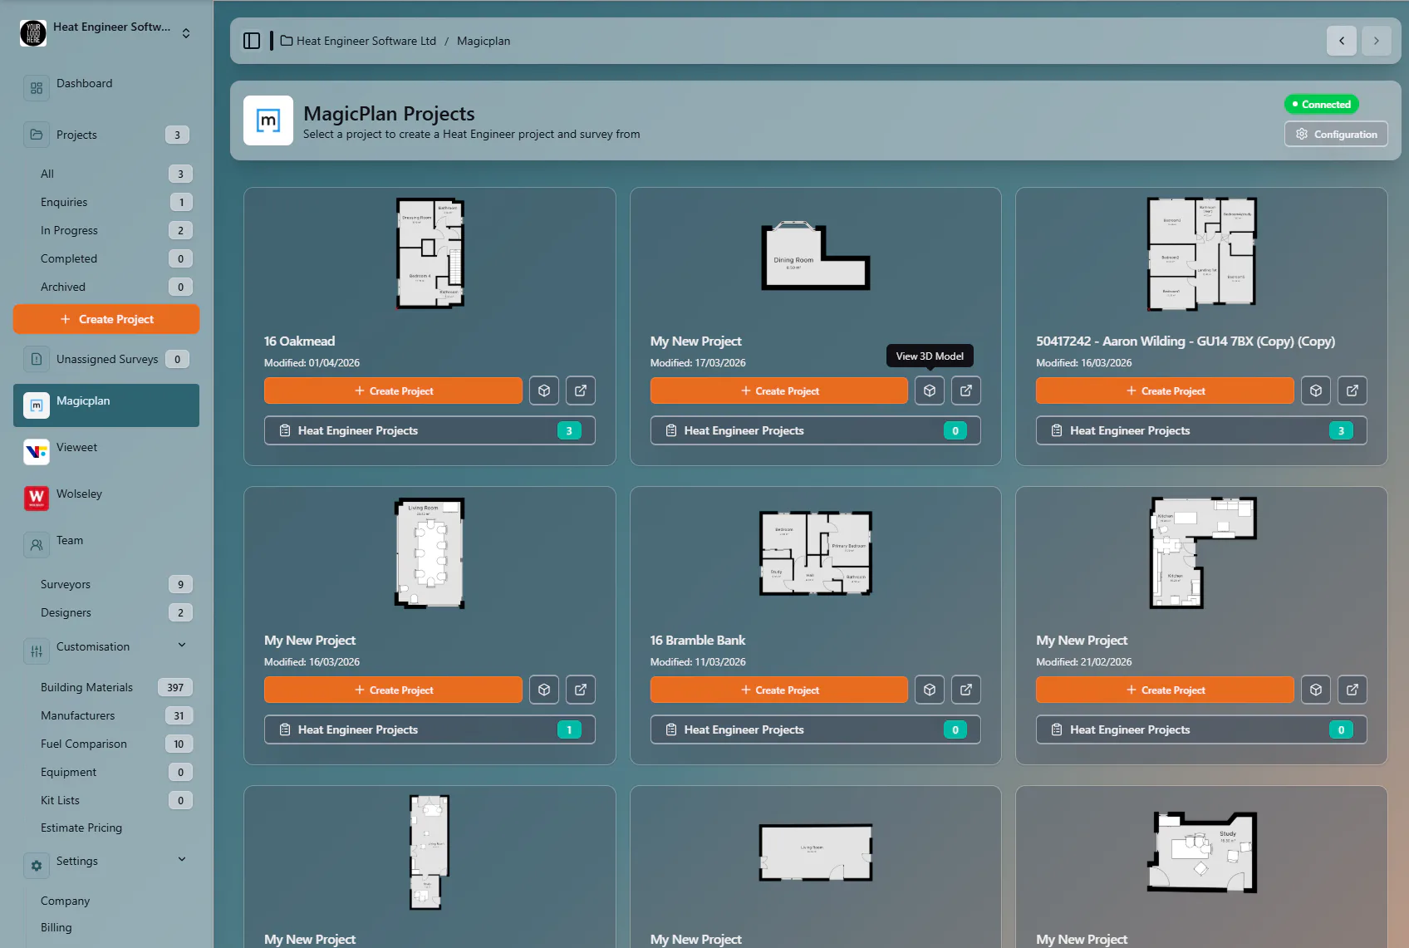Open 16 Oakmead in external link
1409x948 pixels.
581,390
